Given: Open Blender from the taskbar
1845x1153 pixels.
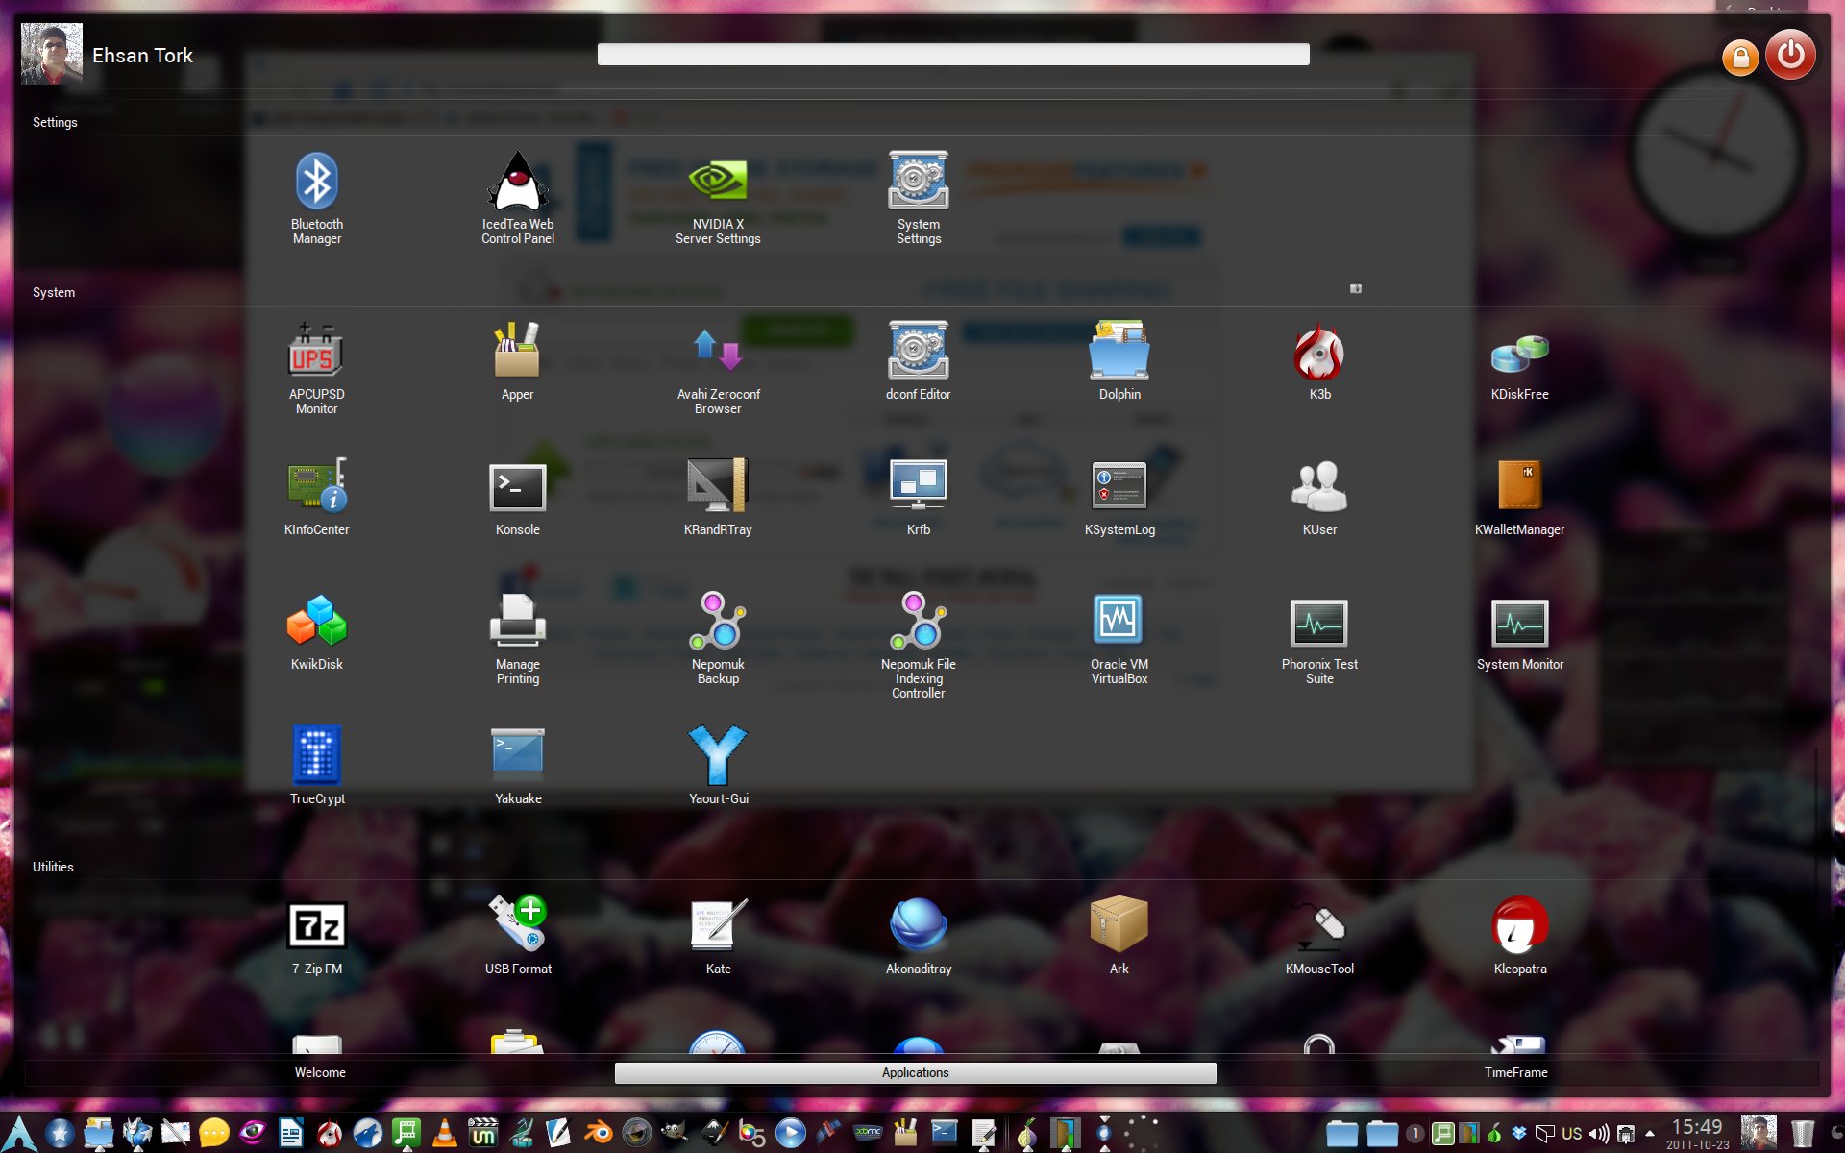Looking at the screenshot, I should click(599, 1134).
